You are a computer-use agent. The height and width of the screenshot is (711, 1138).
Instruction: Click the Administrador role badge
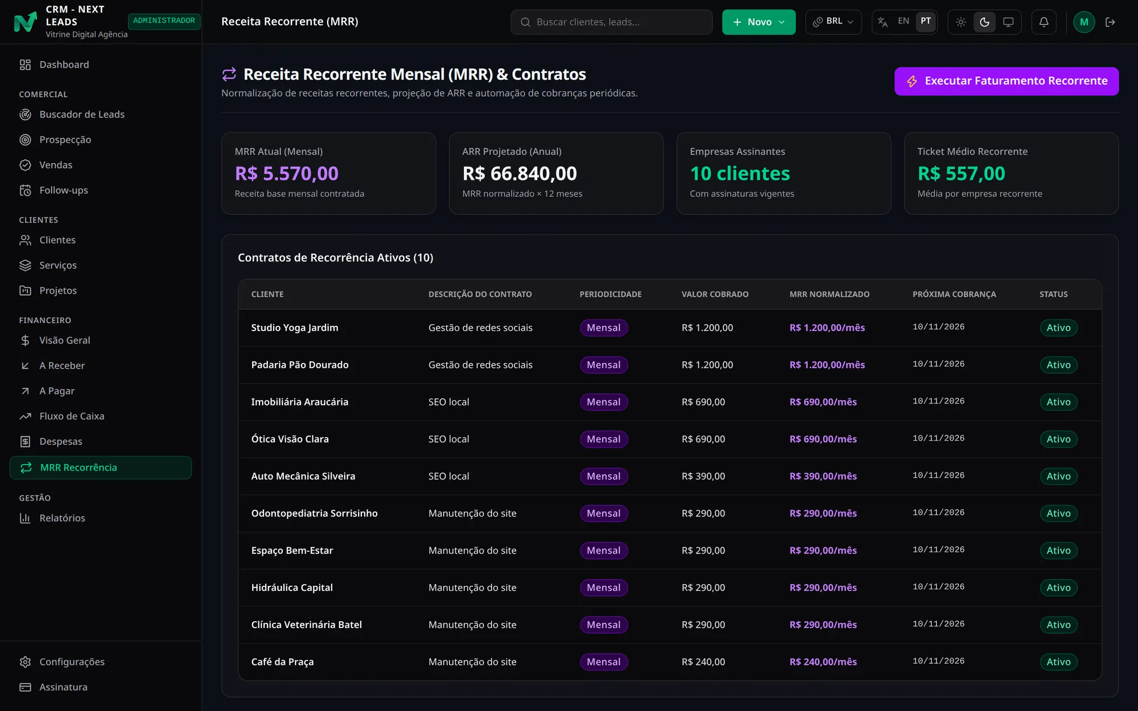[x=164, y=21]
